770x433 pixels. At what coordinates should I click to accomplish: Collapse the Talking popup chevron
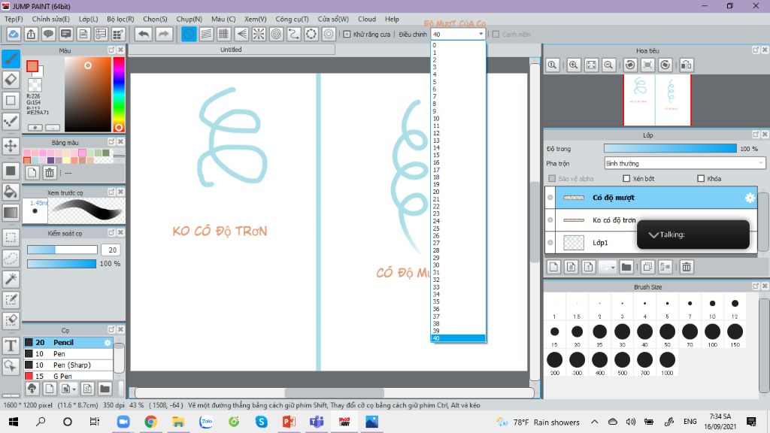(x=653, y=235)
